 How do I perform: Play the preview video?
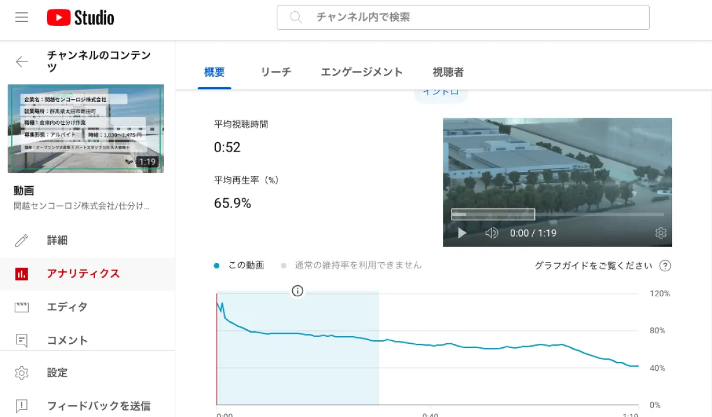pos(461,233)
